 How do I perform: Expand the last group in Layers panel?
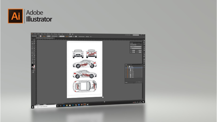pos(129,77)
